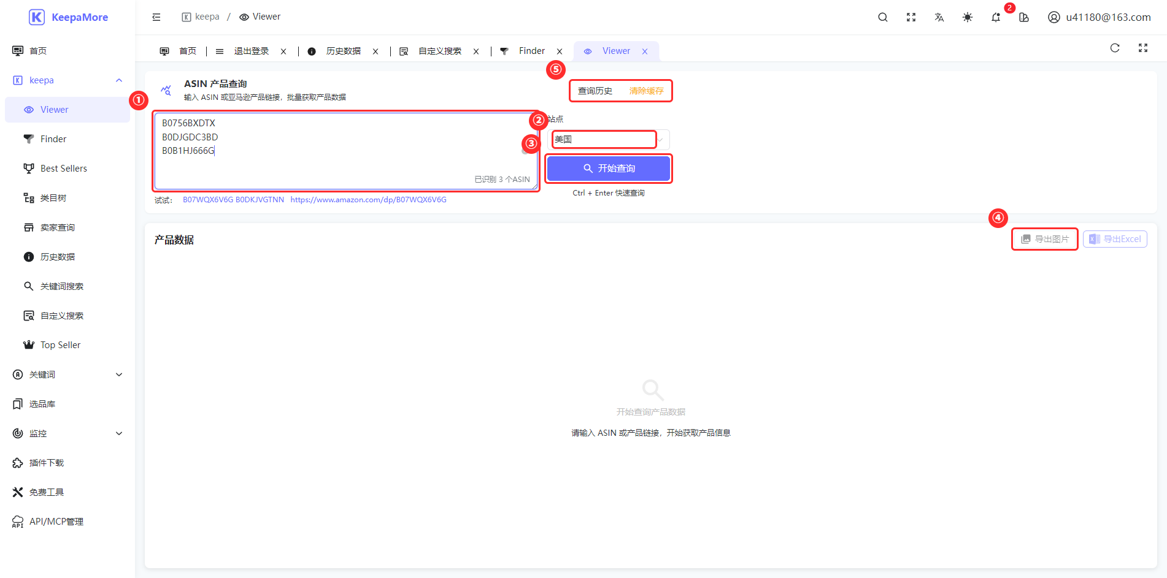Click the 开始查询 button
This screenshot has width=1167, height=578.
[609, 168]
